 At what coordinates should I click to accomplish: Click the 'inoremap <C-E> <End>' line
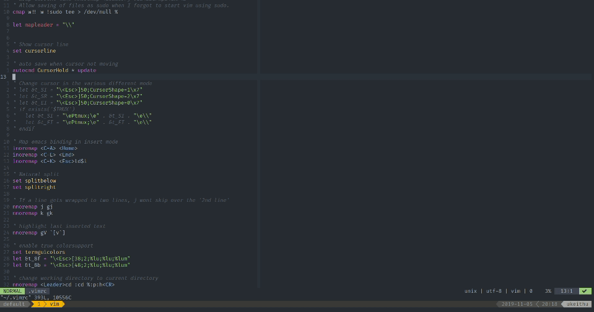click(43, 155)
